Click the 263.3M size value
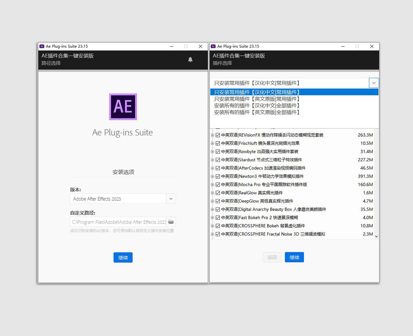This screenshot has height=336, width=413. point(365,135)
